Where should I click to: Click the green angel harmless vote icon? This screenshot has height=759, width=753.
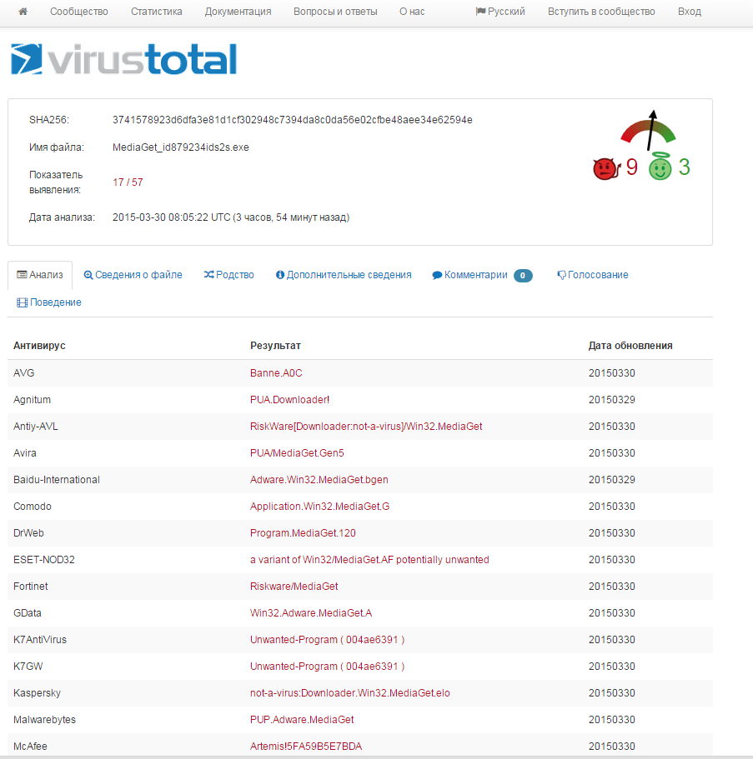tap(660, 168)
